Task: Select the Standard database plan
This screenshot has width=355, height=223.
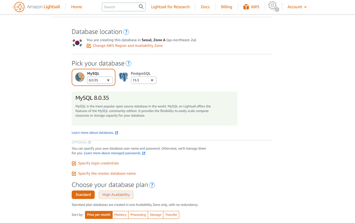Action: (x=83, y=195)
